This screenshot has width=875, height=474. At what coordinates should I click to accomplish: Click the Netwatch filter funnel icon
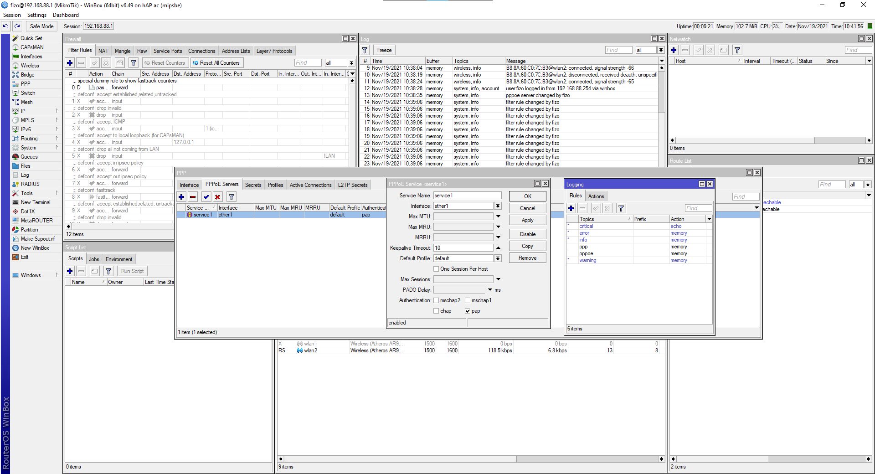click(x=737, y=50)
